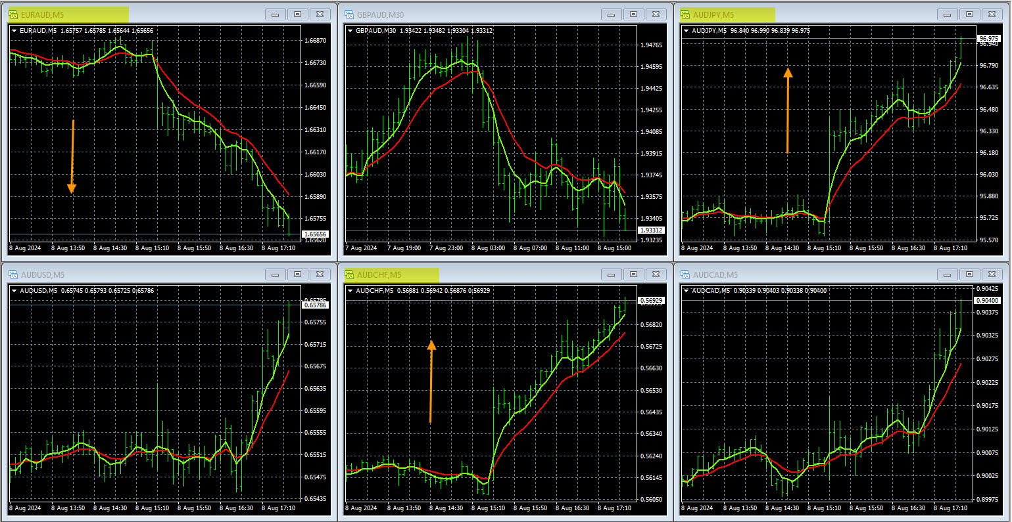The image size is (1012, 522).
Task: Select the orange up arrow on AUDCHF chart
Action: [431, 381]
